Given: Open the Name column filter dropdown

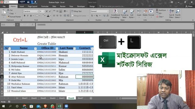Looking at the screenshot, I should click(x=35, y=48).
